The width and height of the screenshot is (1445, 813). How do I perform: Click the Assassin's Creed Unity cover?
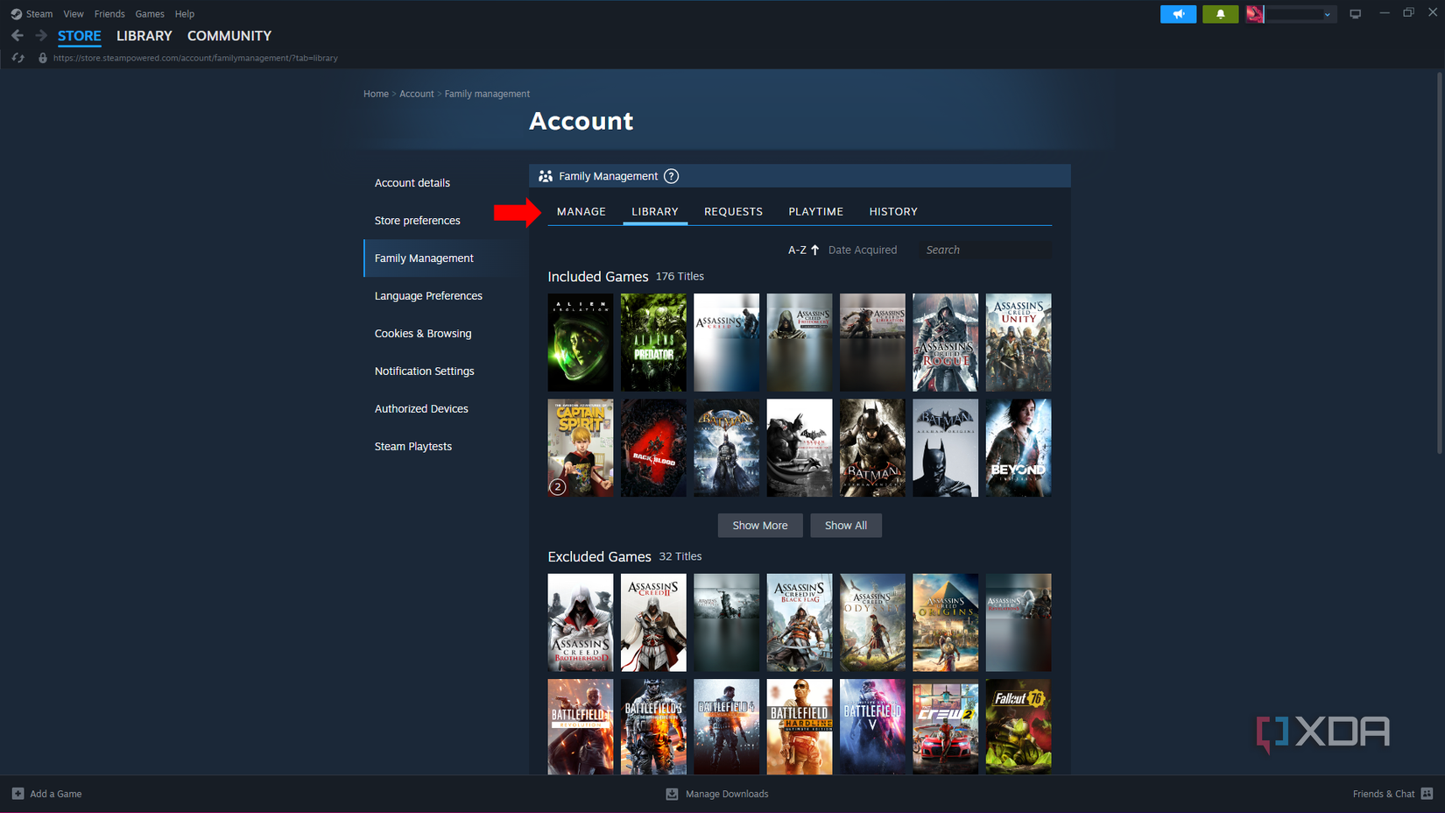1019,343
